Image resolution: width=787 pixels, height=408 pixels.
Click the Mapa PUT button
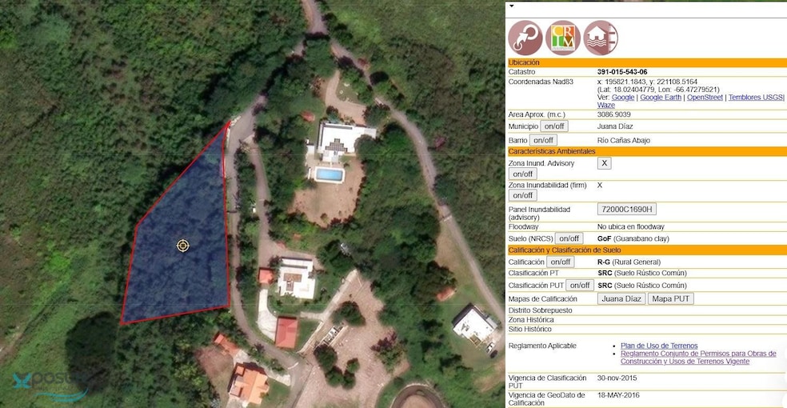[670, 299]
